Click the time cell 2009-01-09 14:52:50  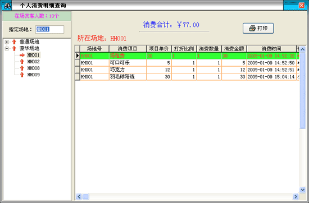tap(271, 63)
